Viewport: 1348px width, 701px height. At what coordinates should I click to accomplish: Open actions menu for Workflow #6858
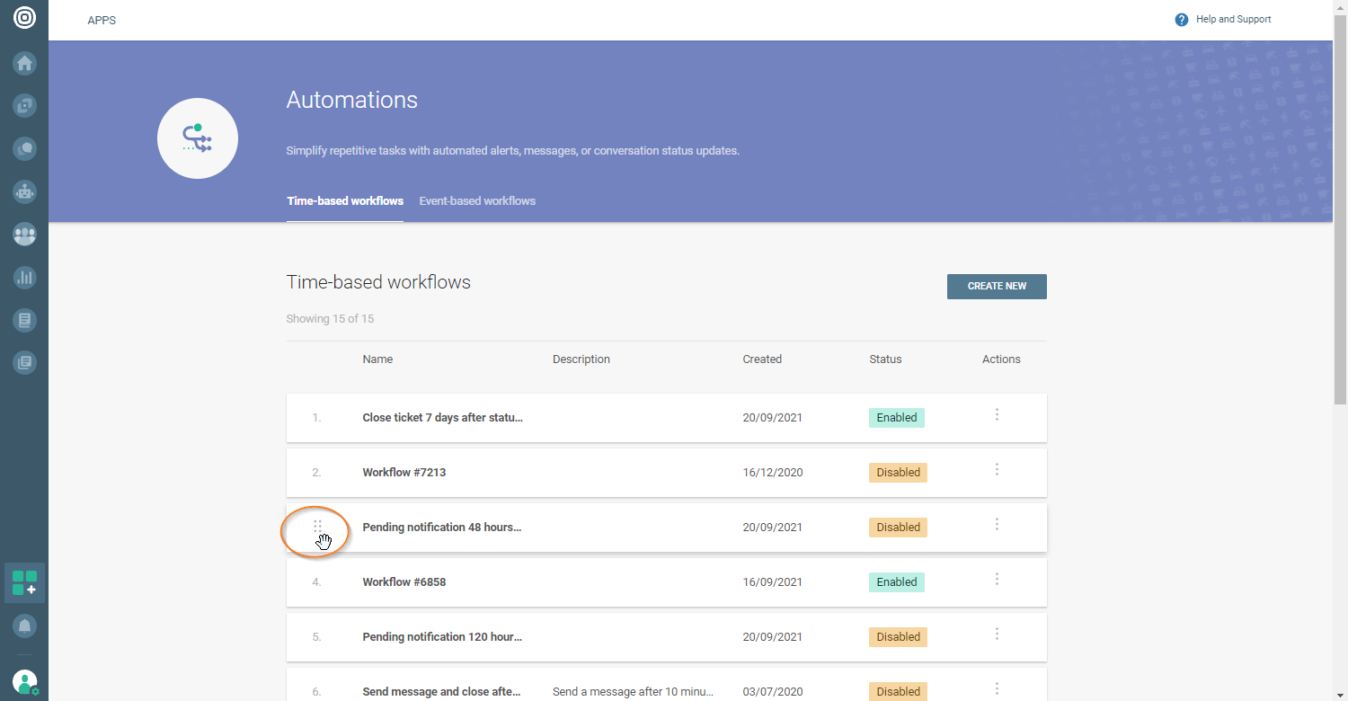(x=997, y=580)
